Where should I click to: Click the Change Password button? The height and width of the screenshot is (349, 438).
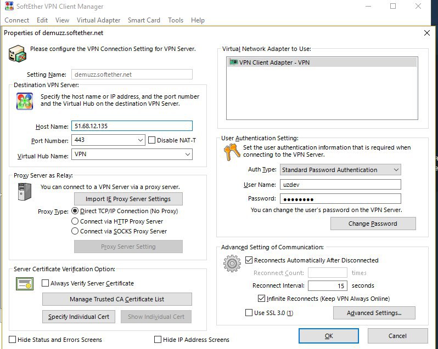373,224
